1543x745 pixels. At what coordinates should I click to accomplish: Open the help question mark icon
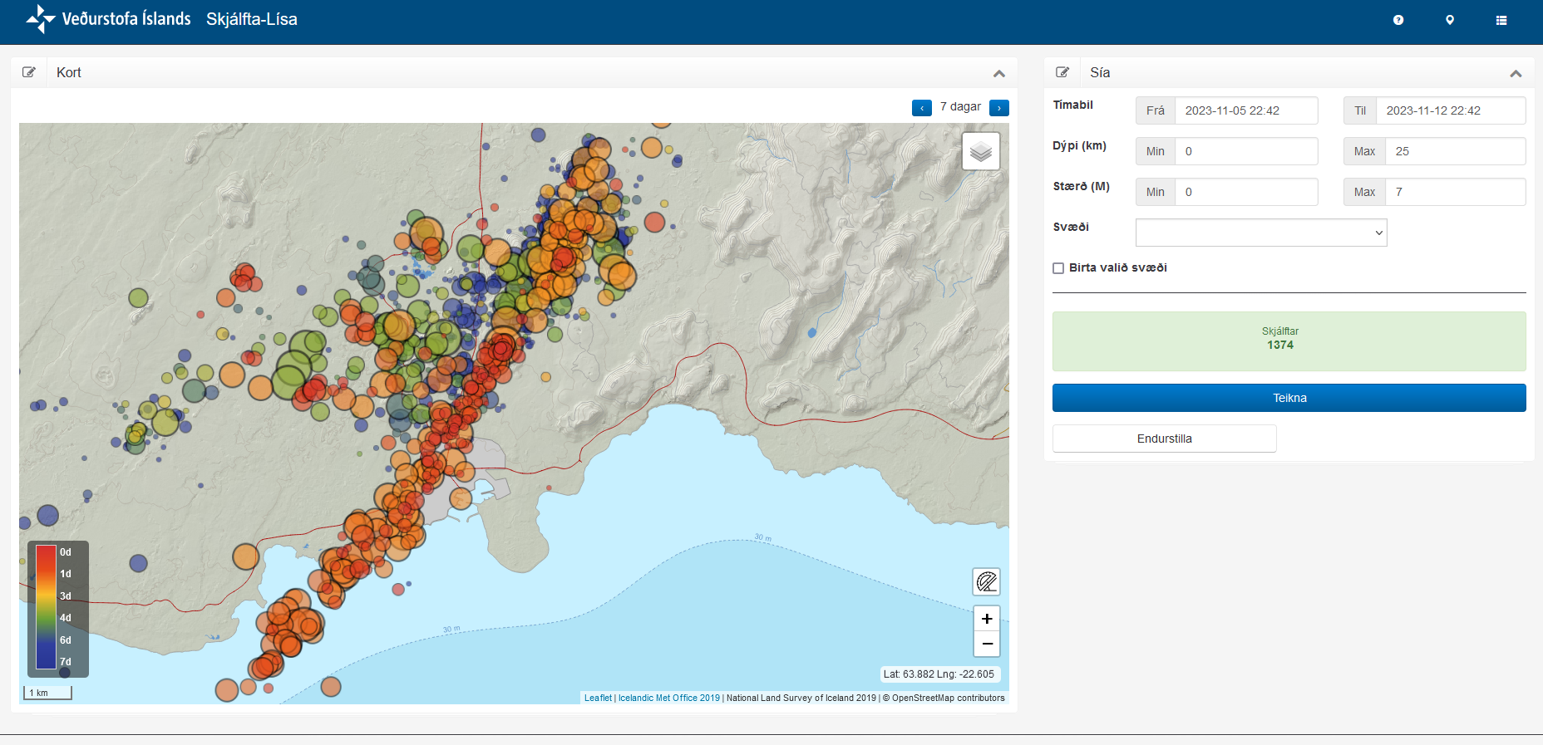1398,20
